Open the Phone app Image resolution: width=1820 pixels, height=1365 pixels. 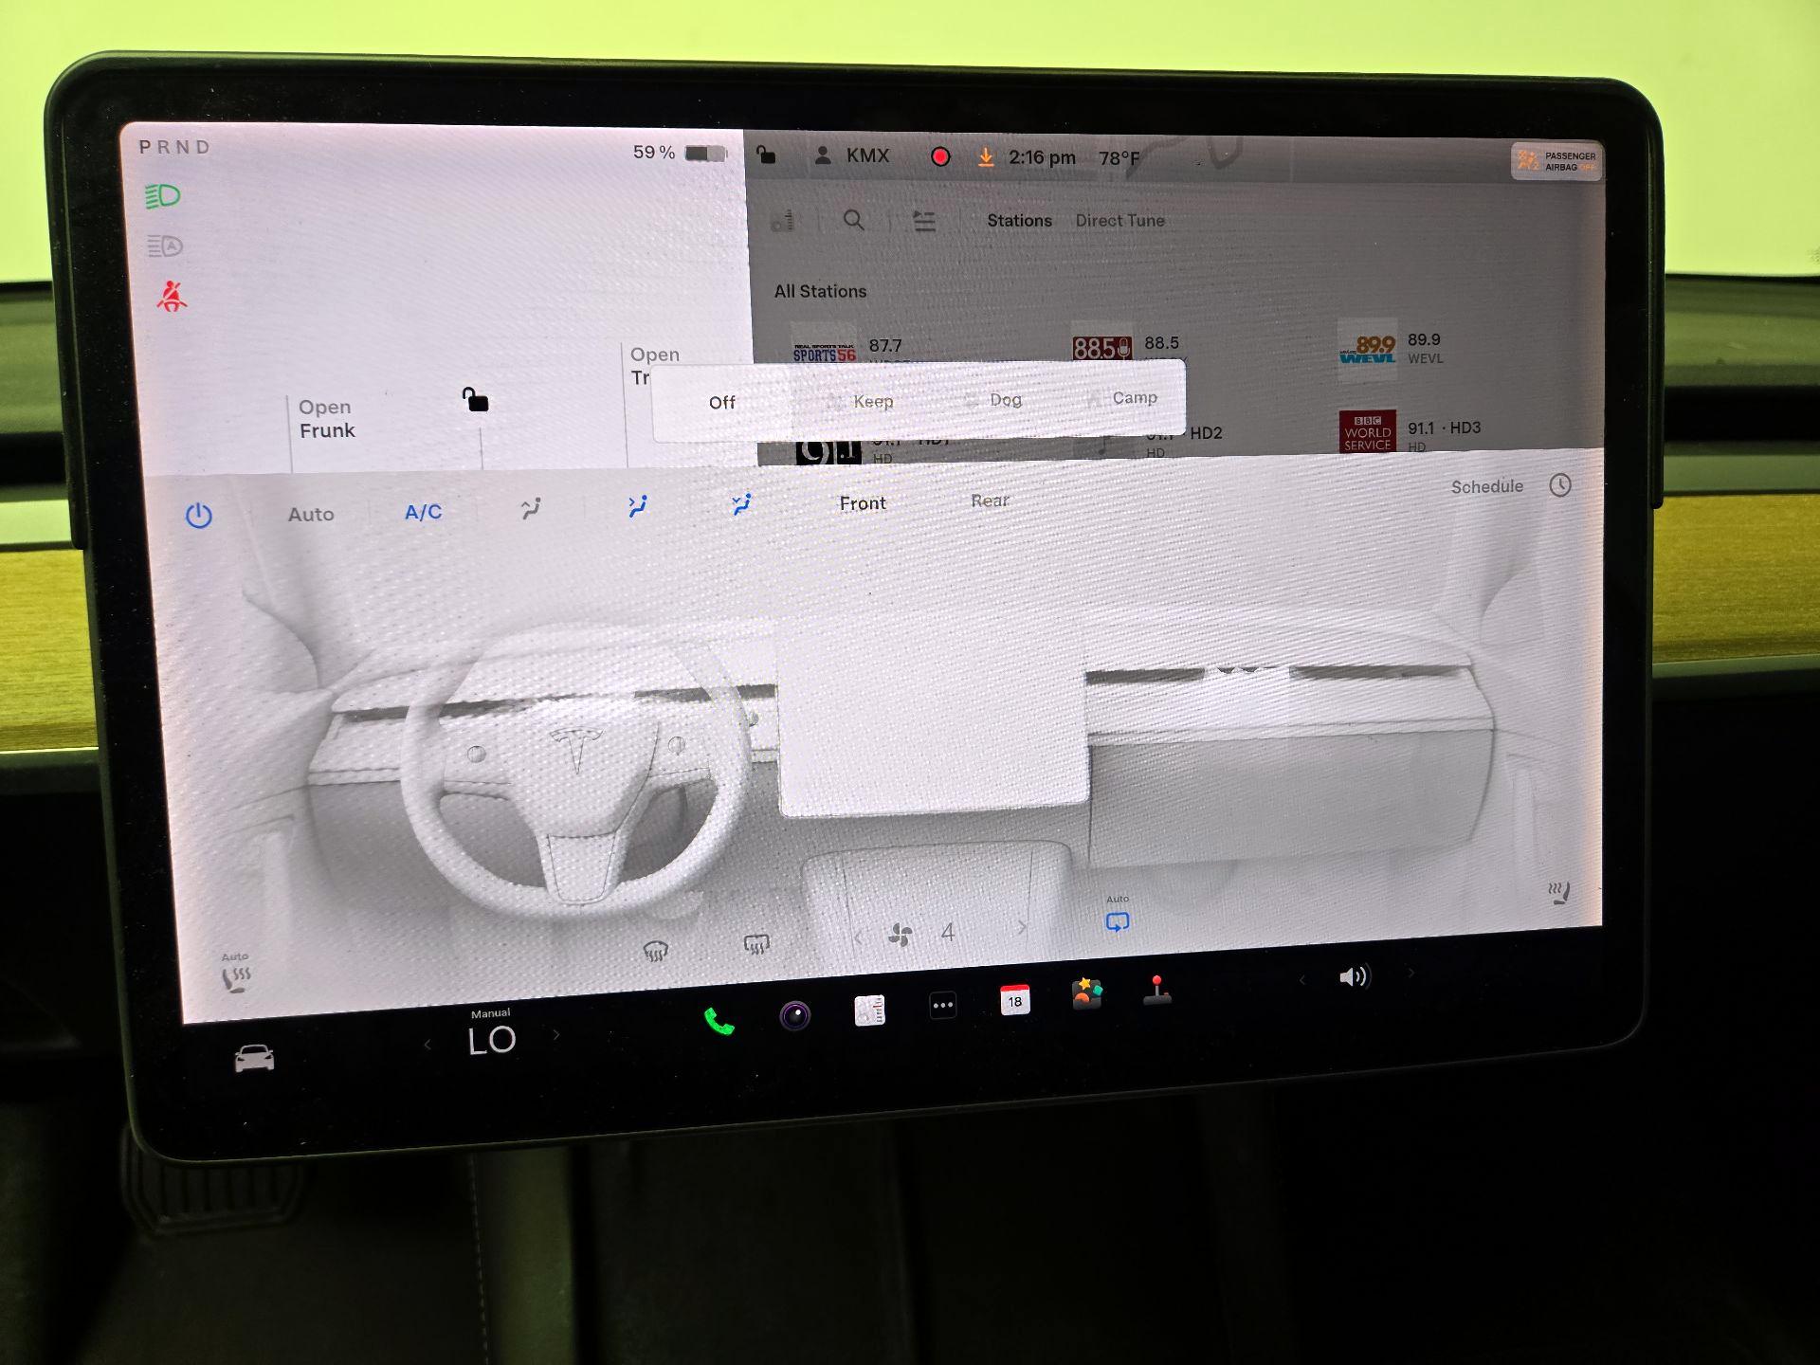point(719,1022)
